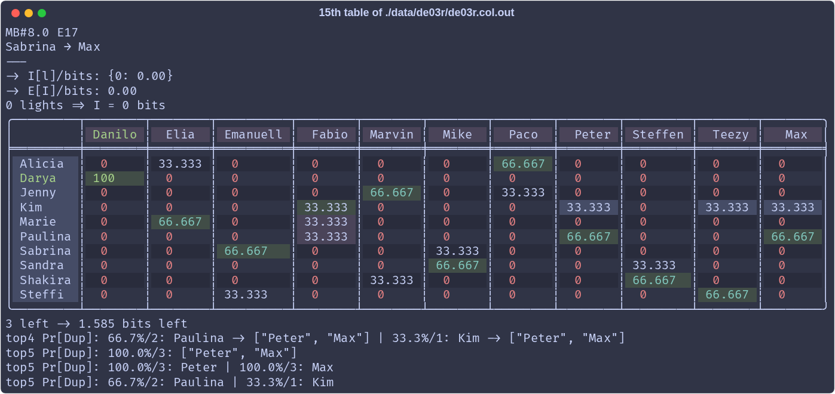The image size is (835, 394).
Task: Click the yellow minimize window button
Action: click(x=29, y=13)
